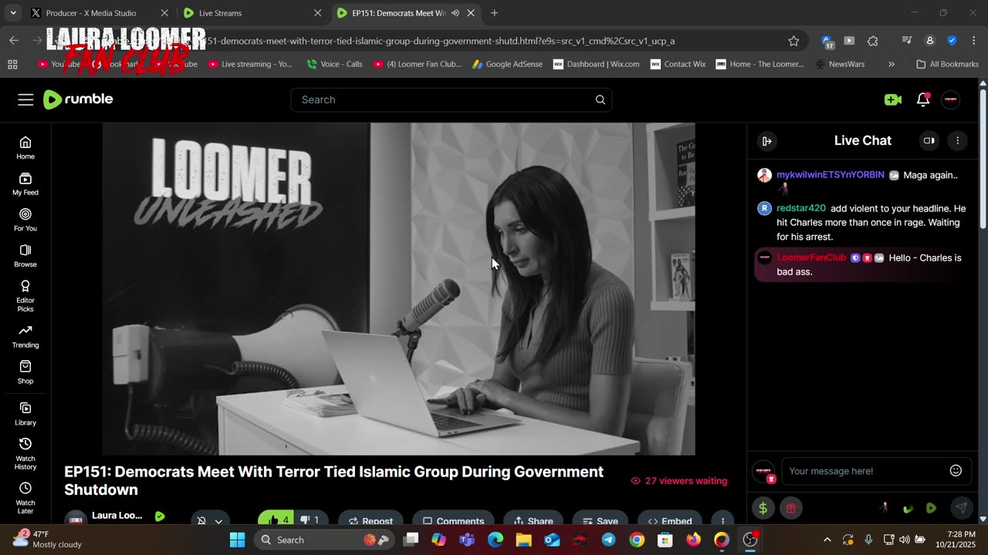Open the weather widget on taskbar
This screenshot has height=555, width=988.
point(48,540)
